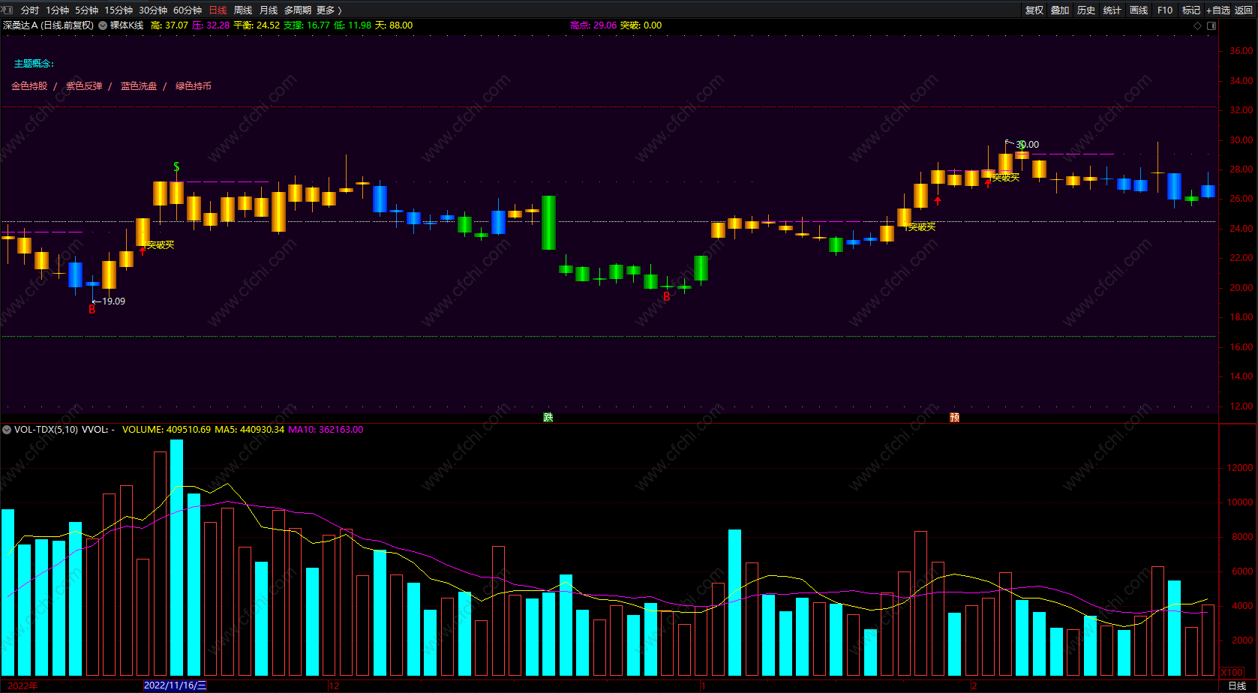Click the 统计 statistics button
This screenshot has height=693, width=1258.
[x=1112, y=10]
